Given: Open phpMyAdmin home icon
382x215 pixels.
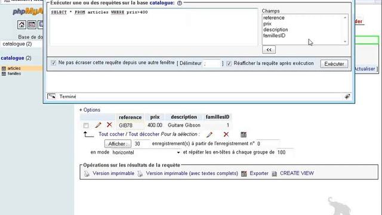Looking at the screenshot, I should pos(21,24).
